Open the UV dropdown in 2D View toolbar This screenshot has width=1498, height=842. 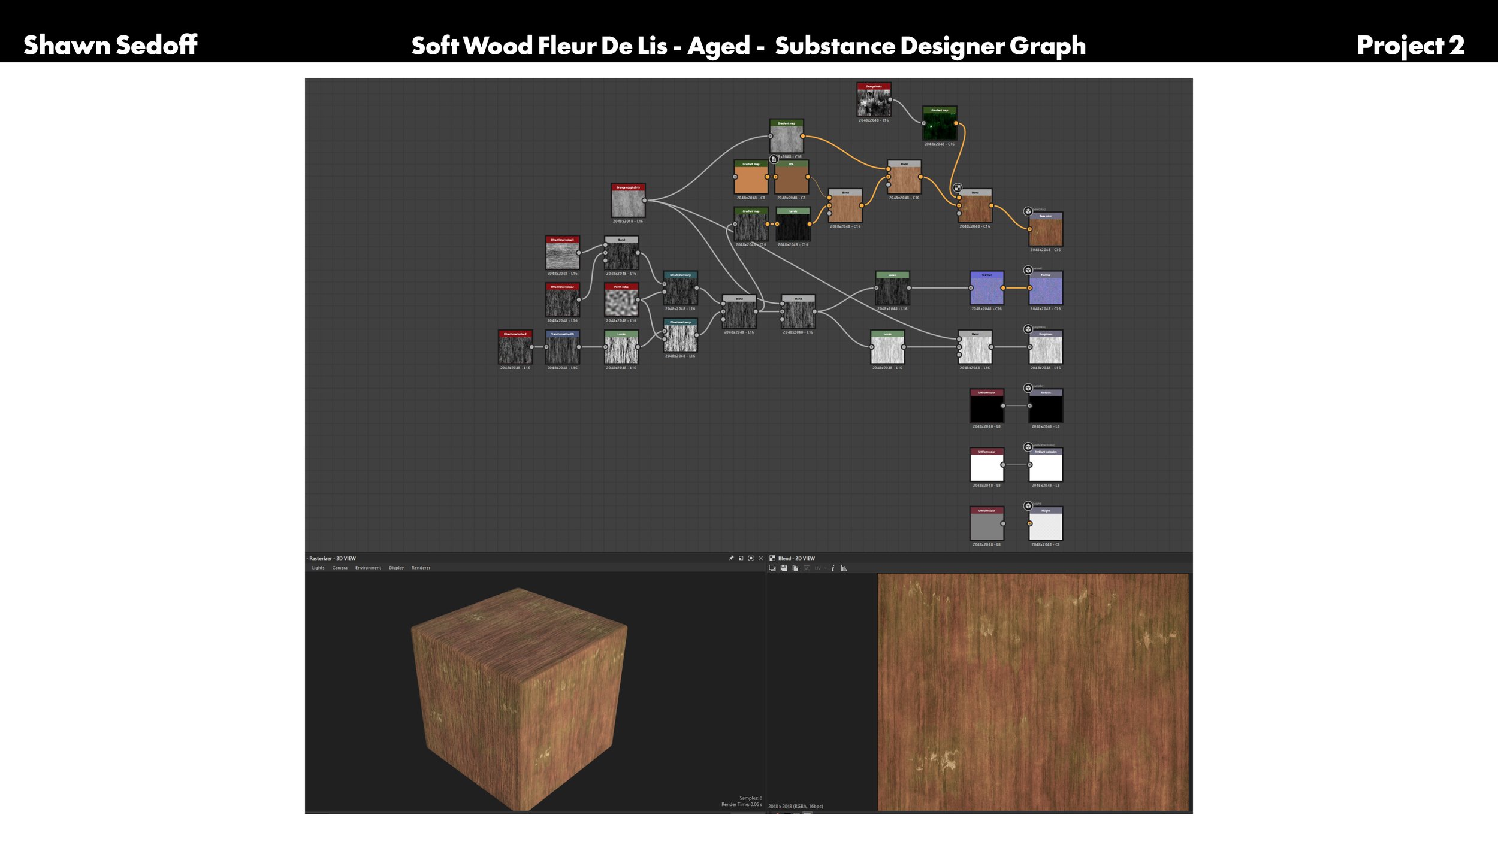[x=820, y=568]
